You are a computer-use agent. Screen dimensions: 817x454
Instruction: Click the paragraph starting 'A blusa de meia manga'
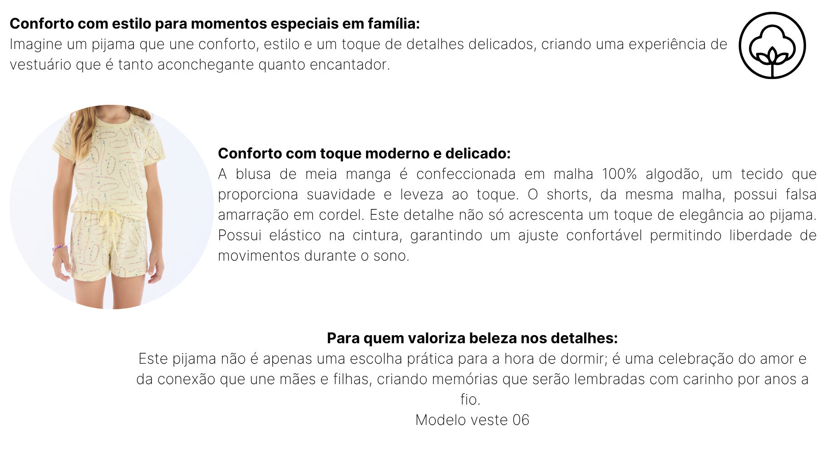517,215
